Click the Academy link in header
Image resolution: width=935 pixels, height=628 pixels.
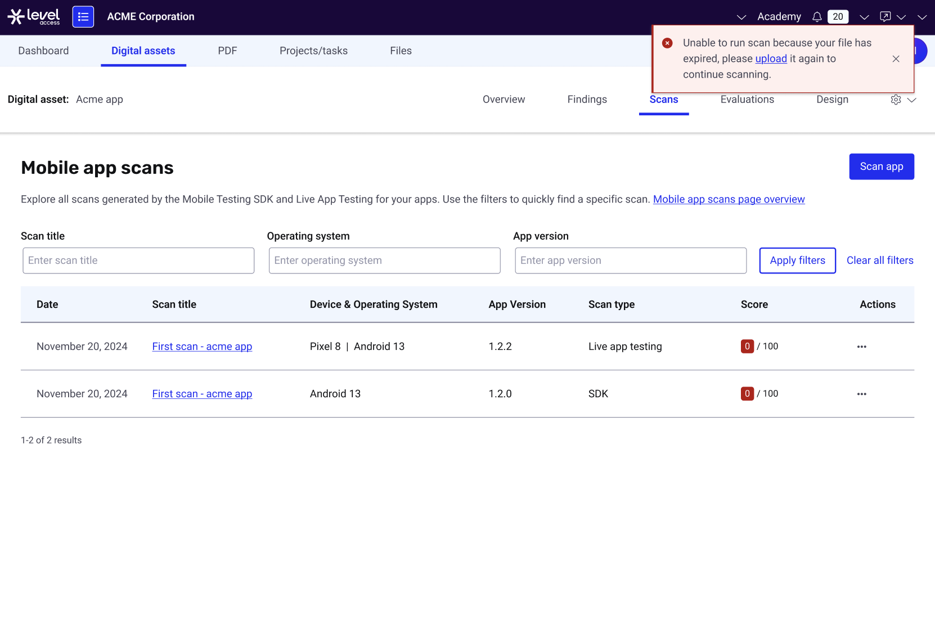point(779,17)
